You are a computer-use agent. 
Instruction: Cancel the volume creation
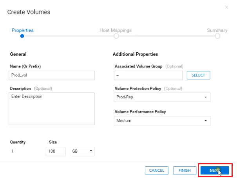click(x=156, y=170)
